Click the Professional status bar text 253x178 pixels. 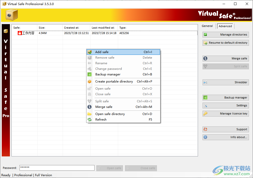click(23, 175)
